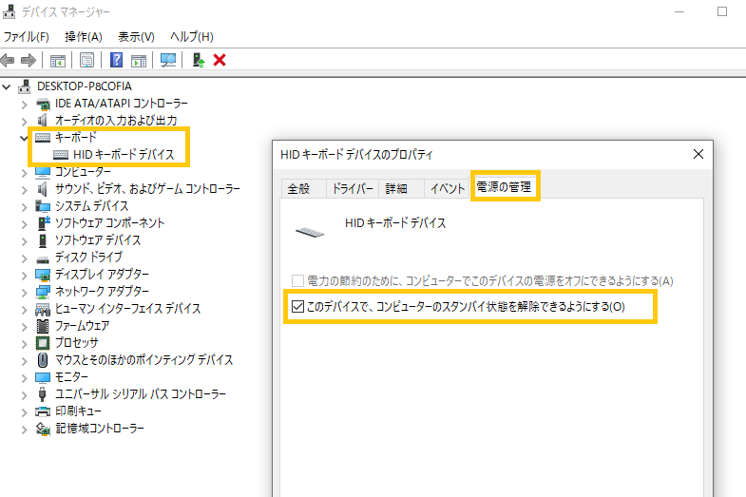746x497 pixels.
Task: Click the speaker icon of オーディオの入力および出力
Action: (x=43, y=121)
